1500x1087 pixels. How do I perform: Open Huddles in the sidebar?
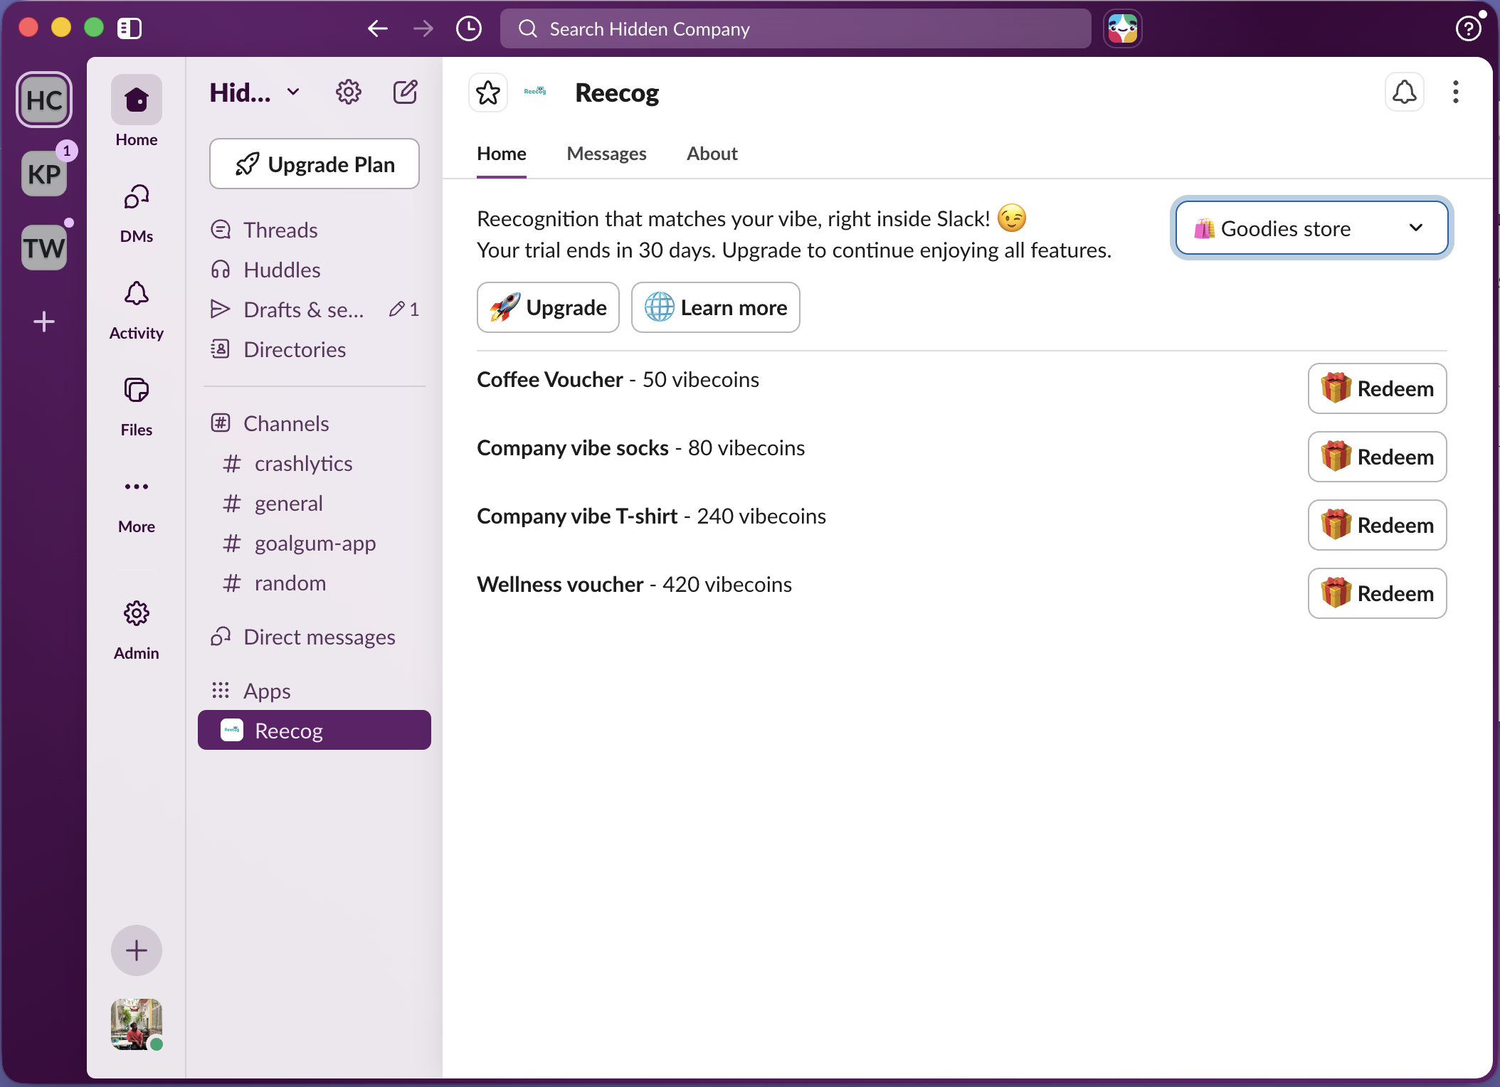pyautogui.click(x=315, y=270)
